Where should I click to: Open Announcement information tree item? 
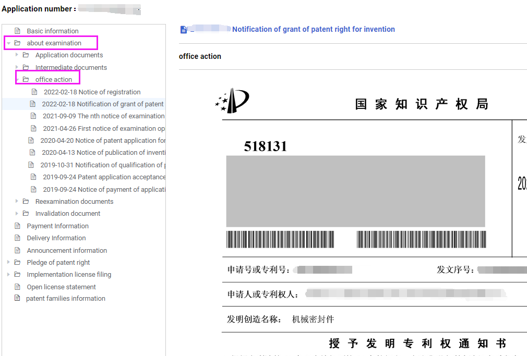pyautogui.click(x=67, y=251)
